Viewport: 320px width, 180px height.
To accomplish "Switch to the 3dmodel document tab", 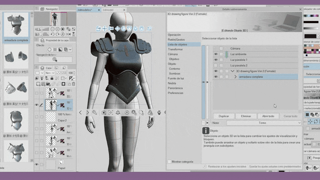I will [x=108, y=9].
